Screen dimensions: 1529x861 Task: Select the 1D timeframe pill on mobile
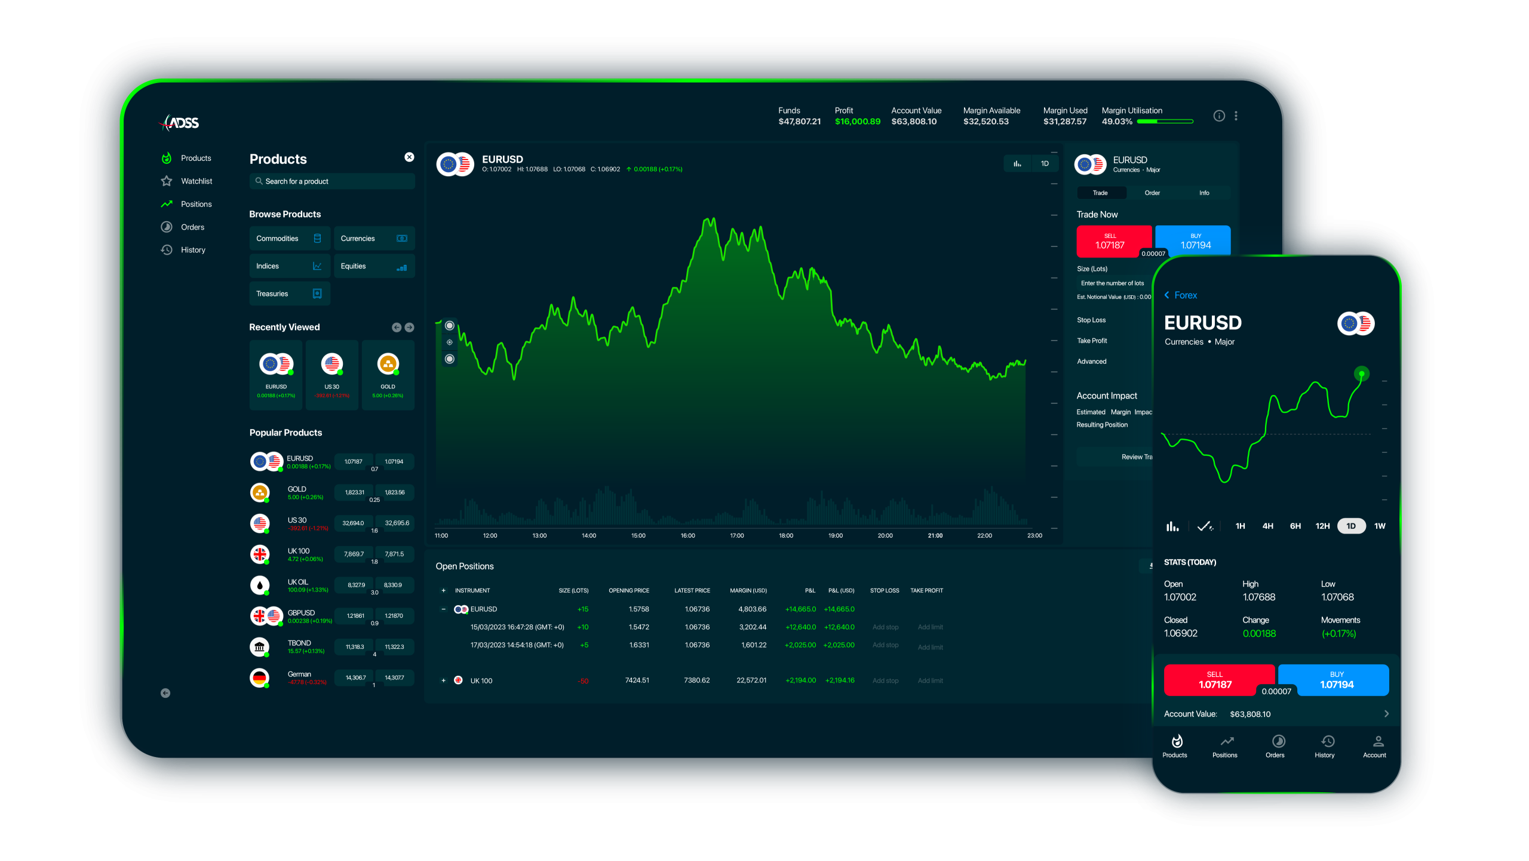[x=1351, y=526]
